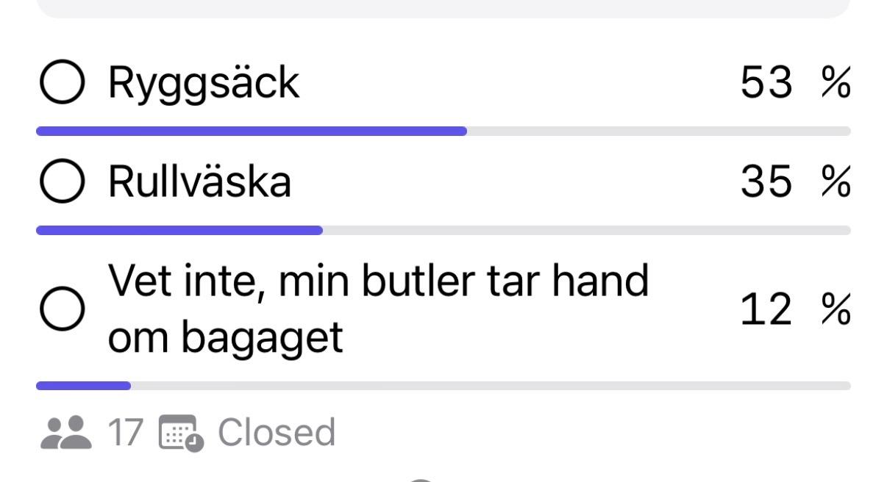
Task: Click the unfilled part of Rullväska bar
Action: point(587,230)
